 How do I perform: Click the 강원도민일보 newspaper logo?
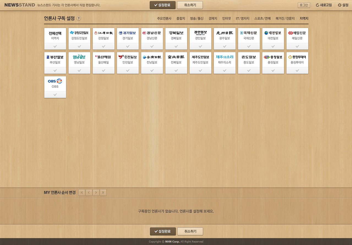[x=79, y=33]
